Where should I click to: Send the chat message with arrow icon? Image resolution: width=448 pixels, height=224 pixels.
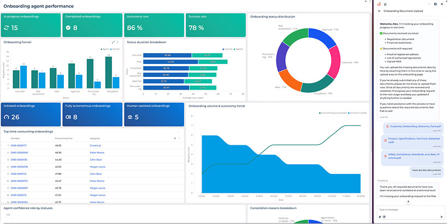pyautogui.click(x=441, y=217)
